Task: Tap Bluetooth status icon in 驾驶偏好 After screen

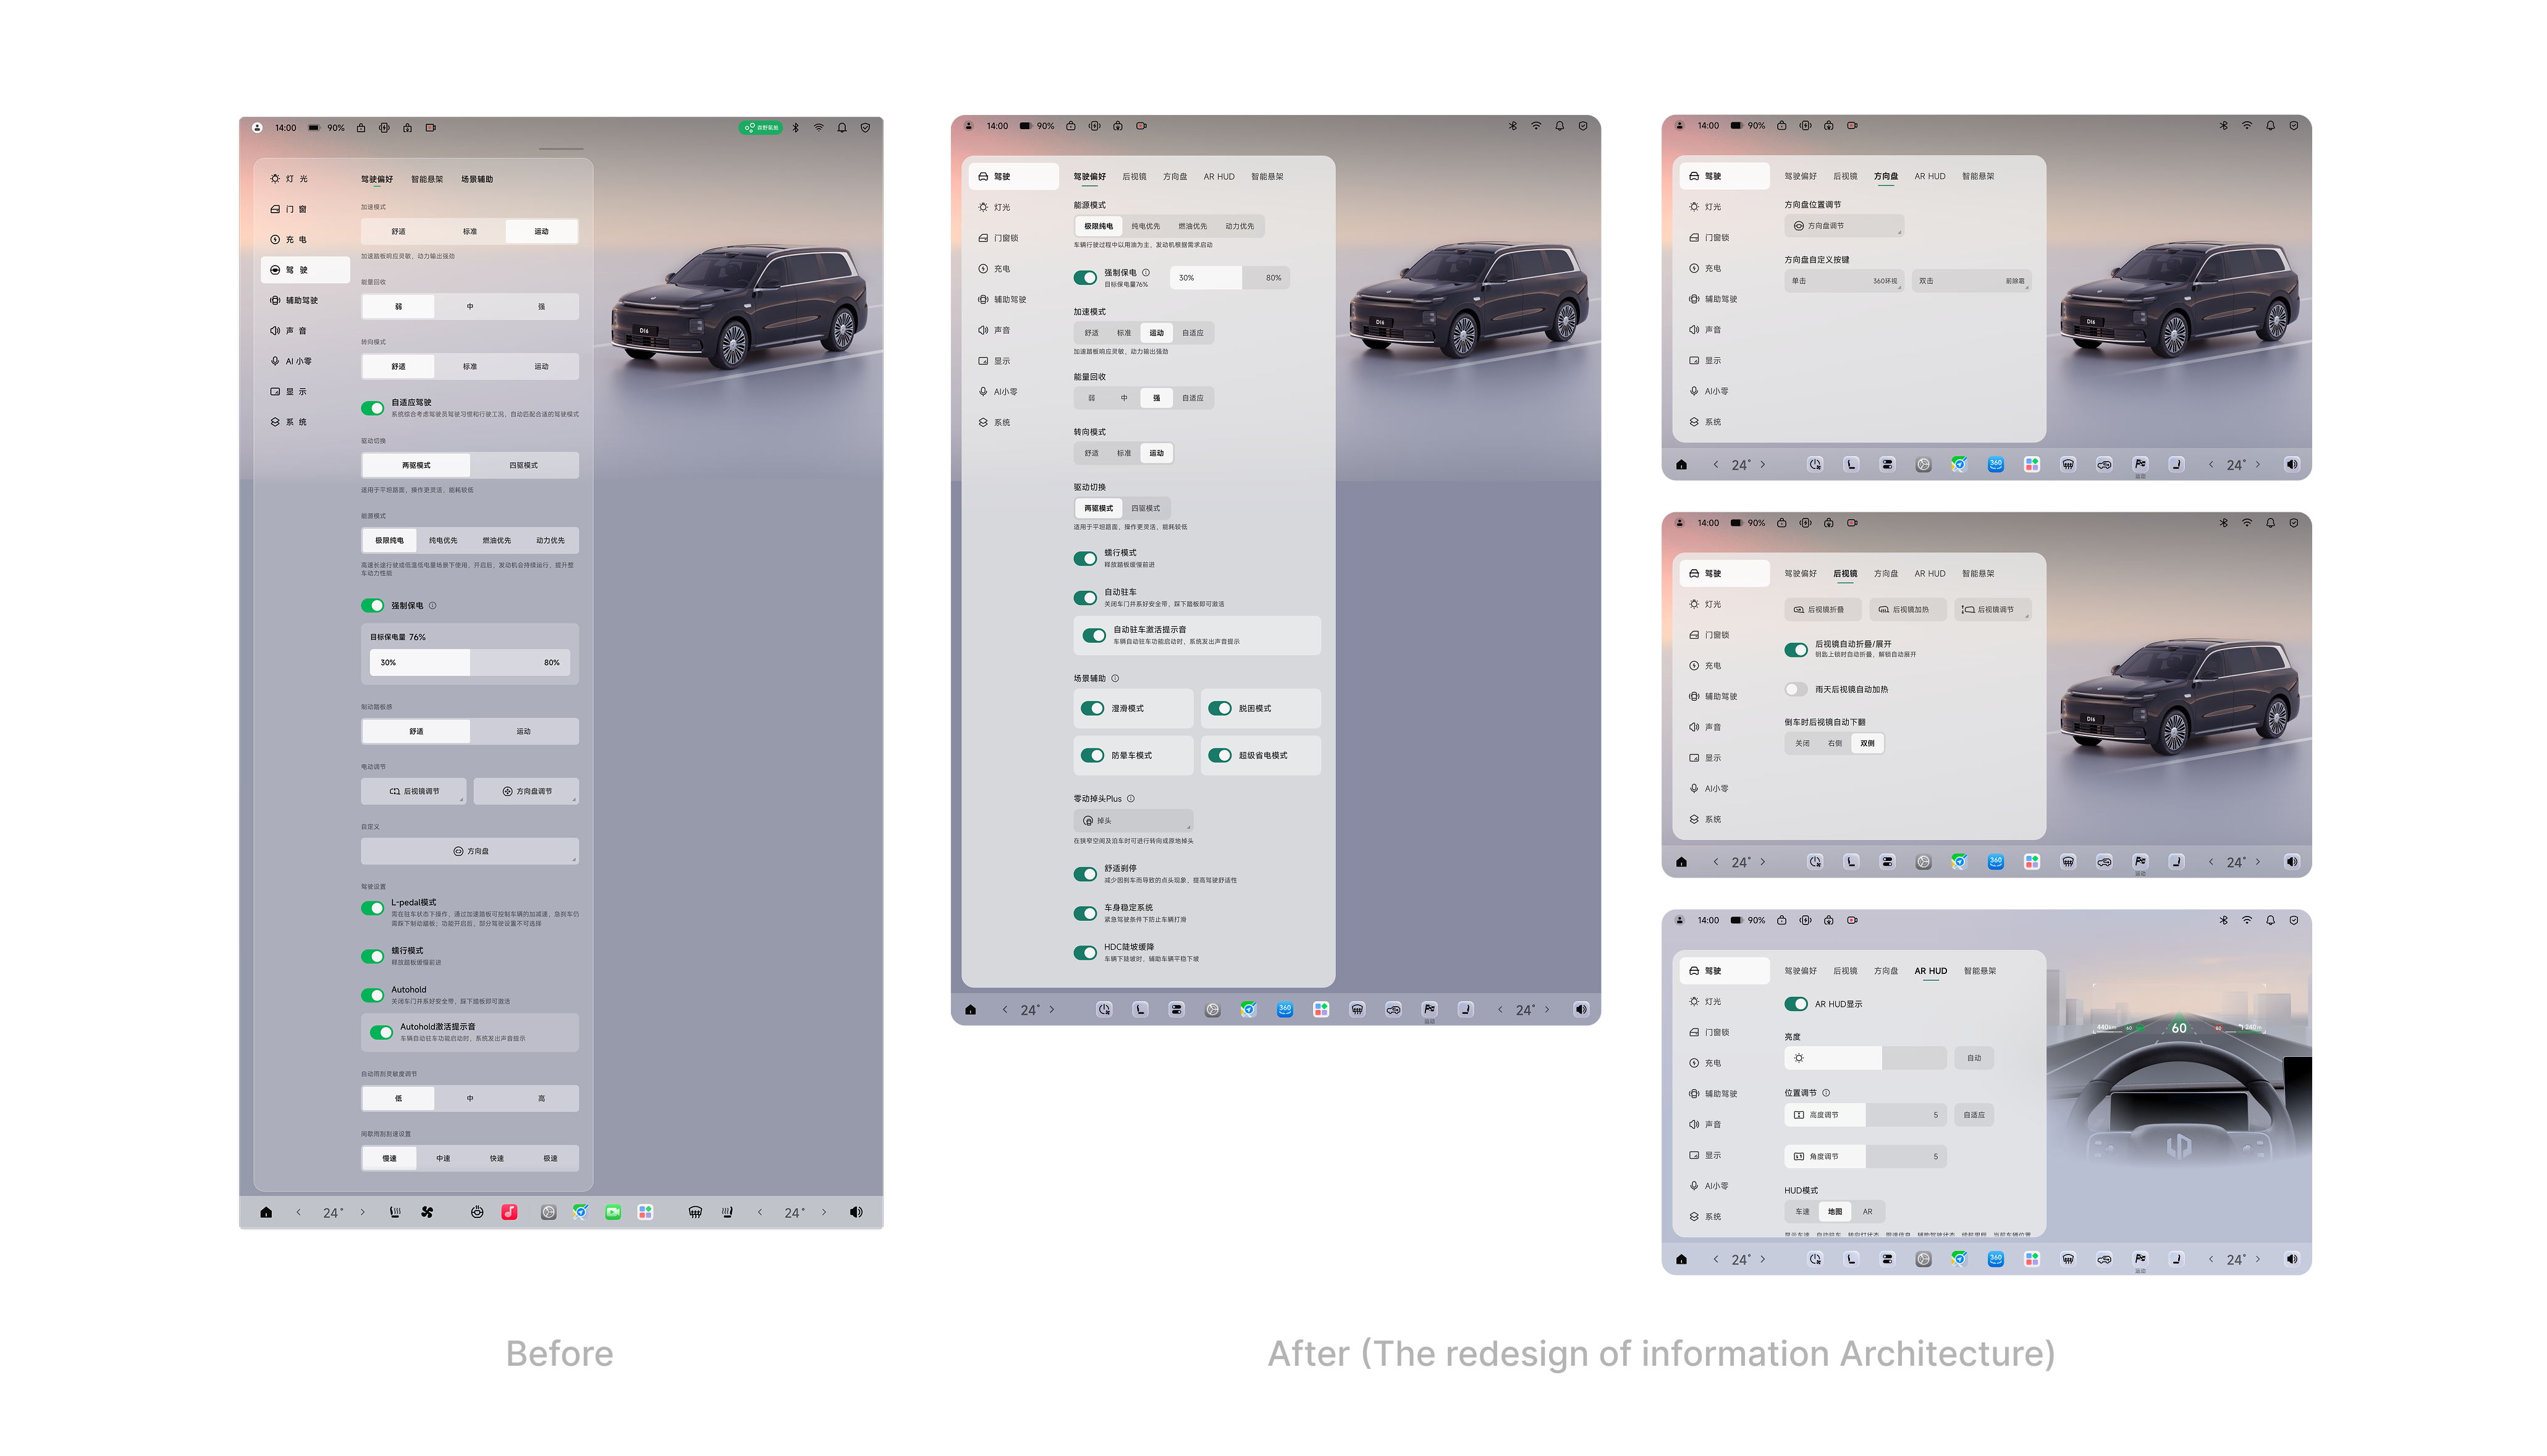Action: pos(1513,126)
